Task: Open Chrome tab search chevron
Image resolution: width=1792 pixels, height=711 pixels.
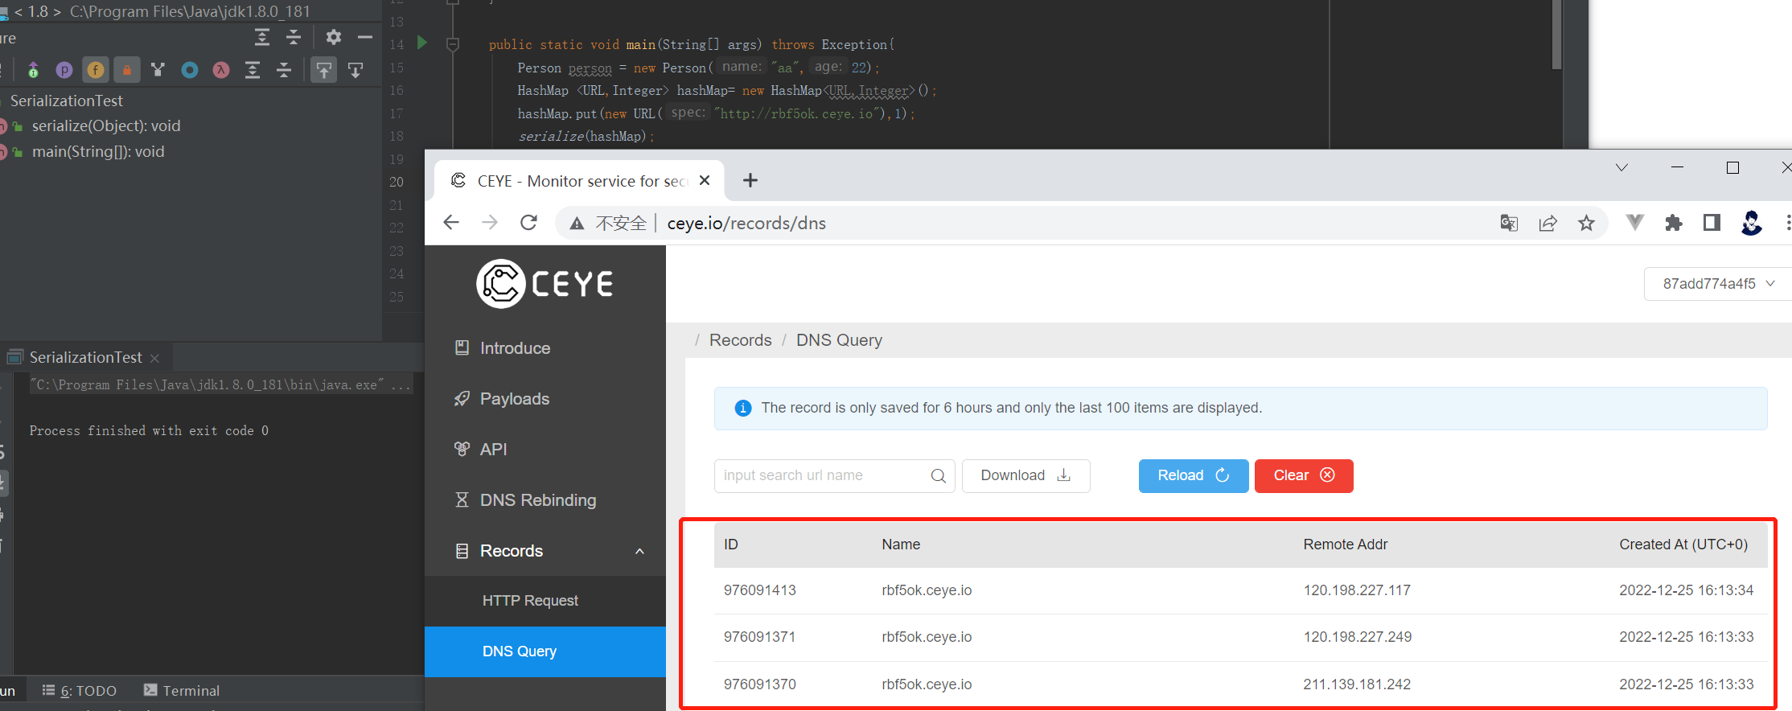Action: pyautogui.click(x=1621, y=168)
